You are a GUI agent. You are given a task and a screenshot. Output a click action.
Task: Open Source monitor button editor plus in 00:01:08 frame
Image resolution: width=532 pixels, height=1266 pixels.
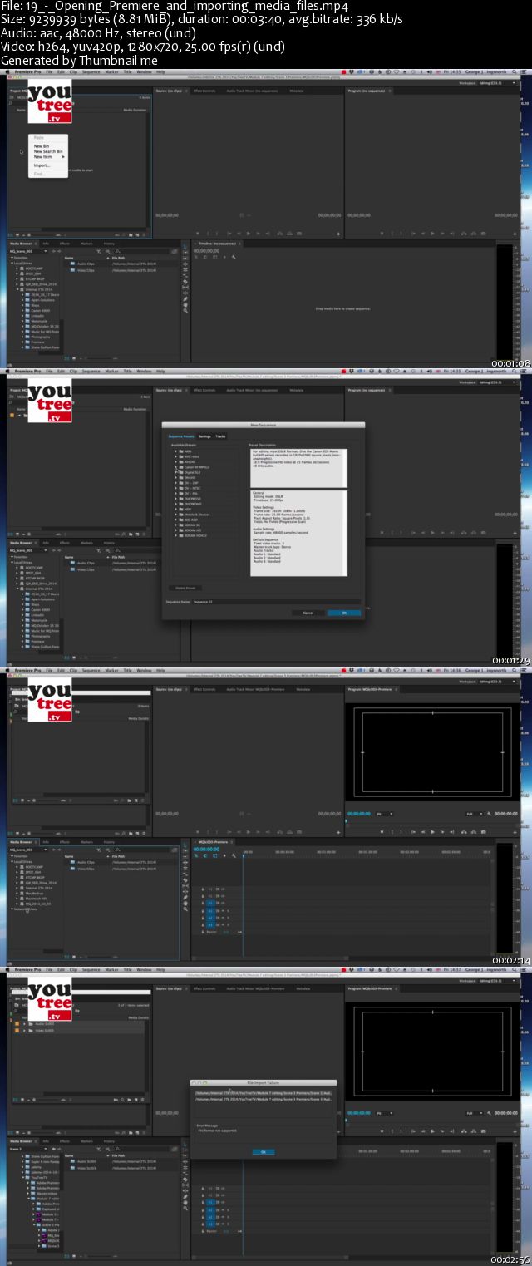pos(338,234)
